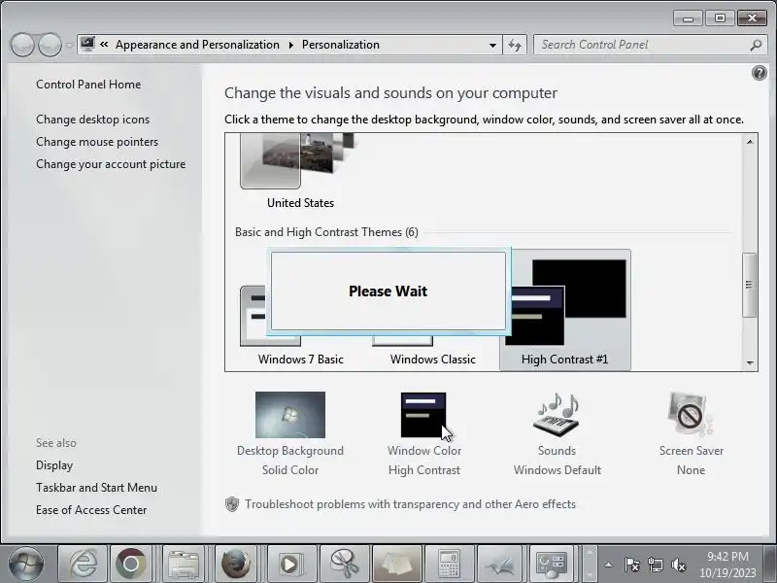This screenshot has height=583, width=777.
Task: Open Ease of Access Center link
Action: click(x=91, y=510)
